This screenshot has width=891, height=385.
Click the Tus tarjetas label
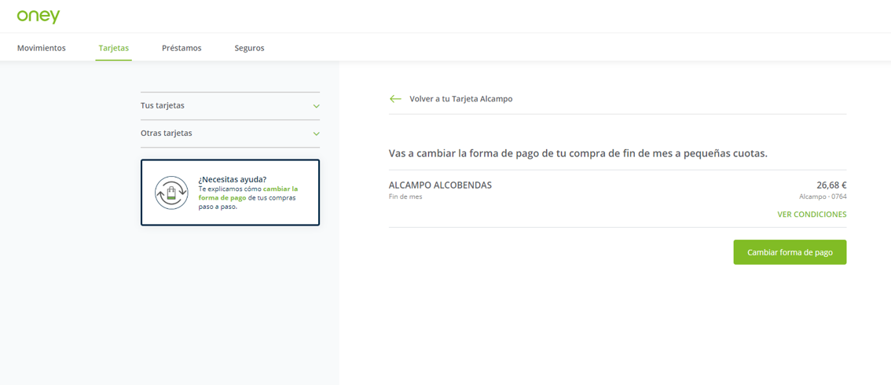163,105
